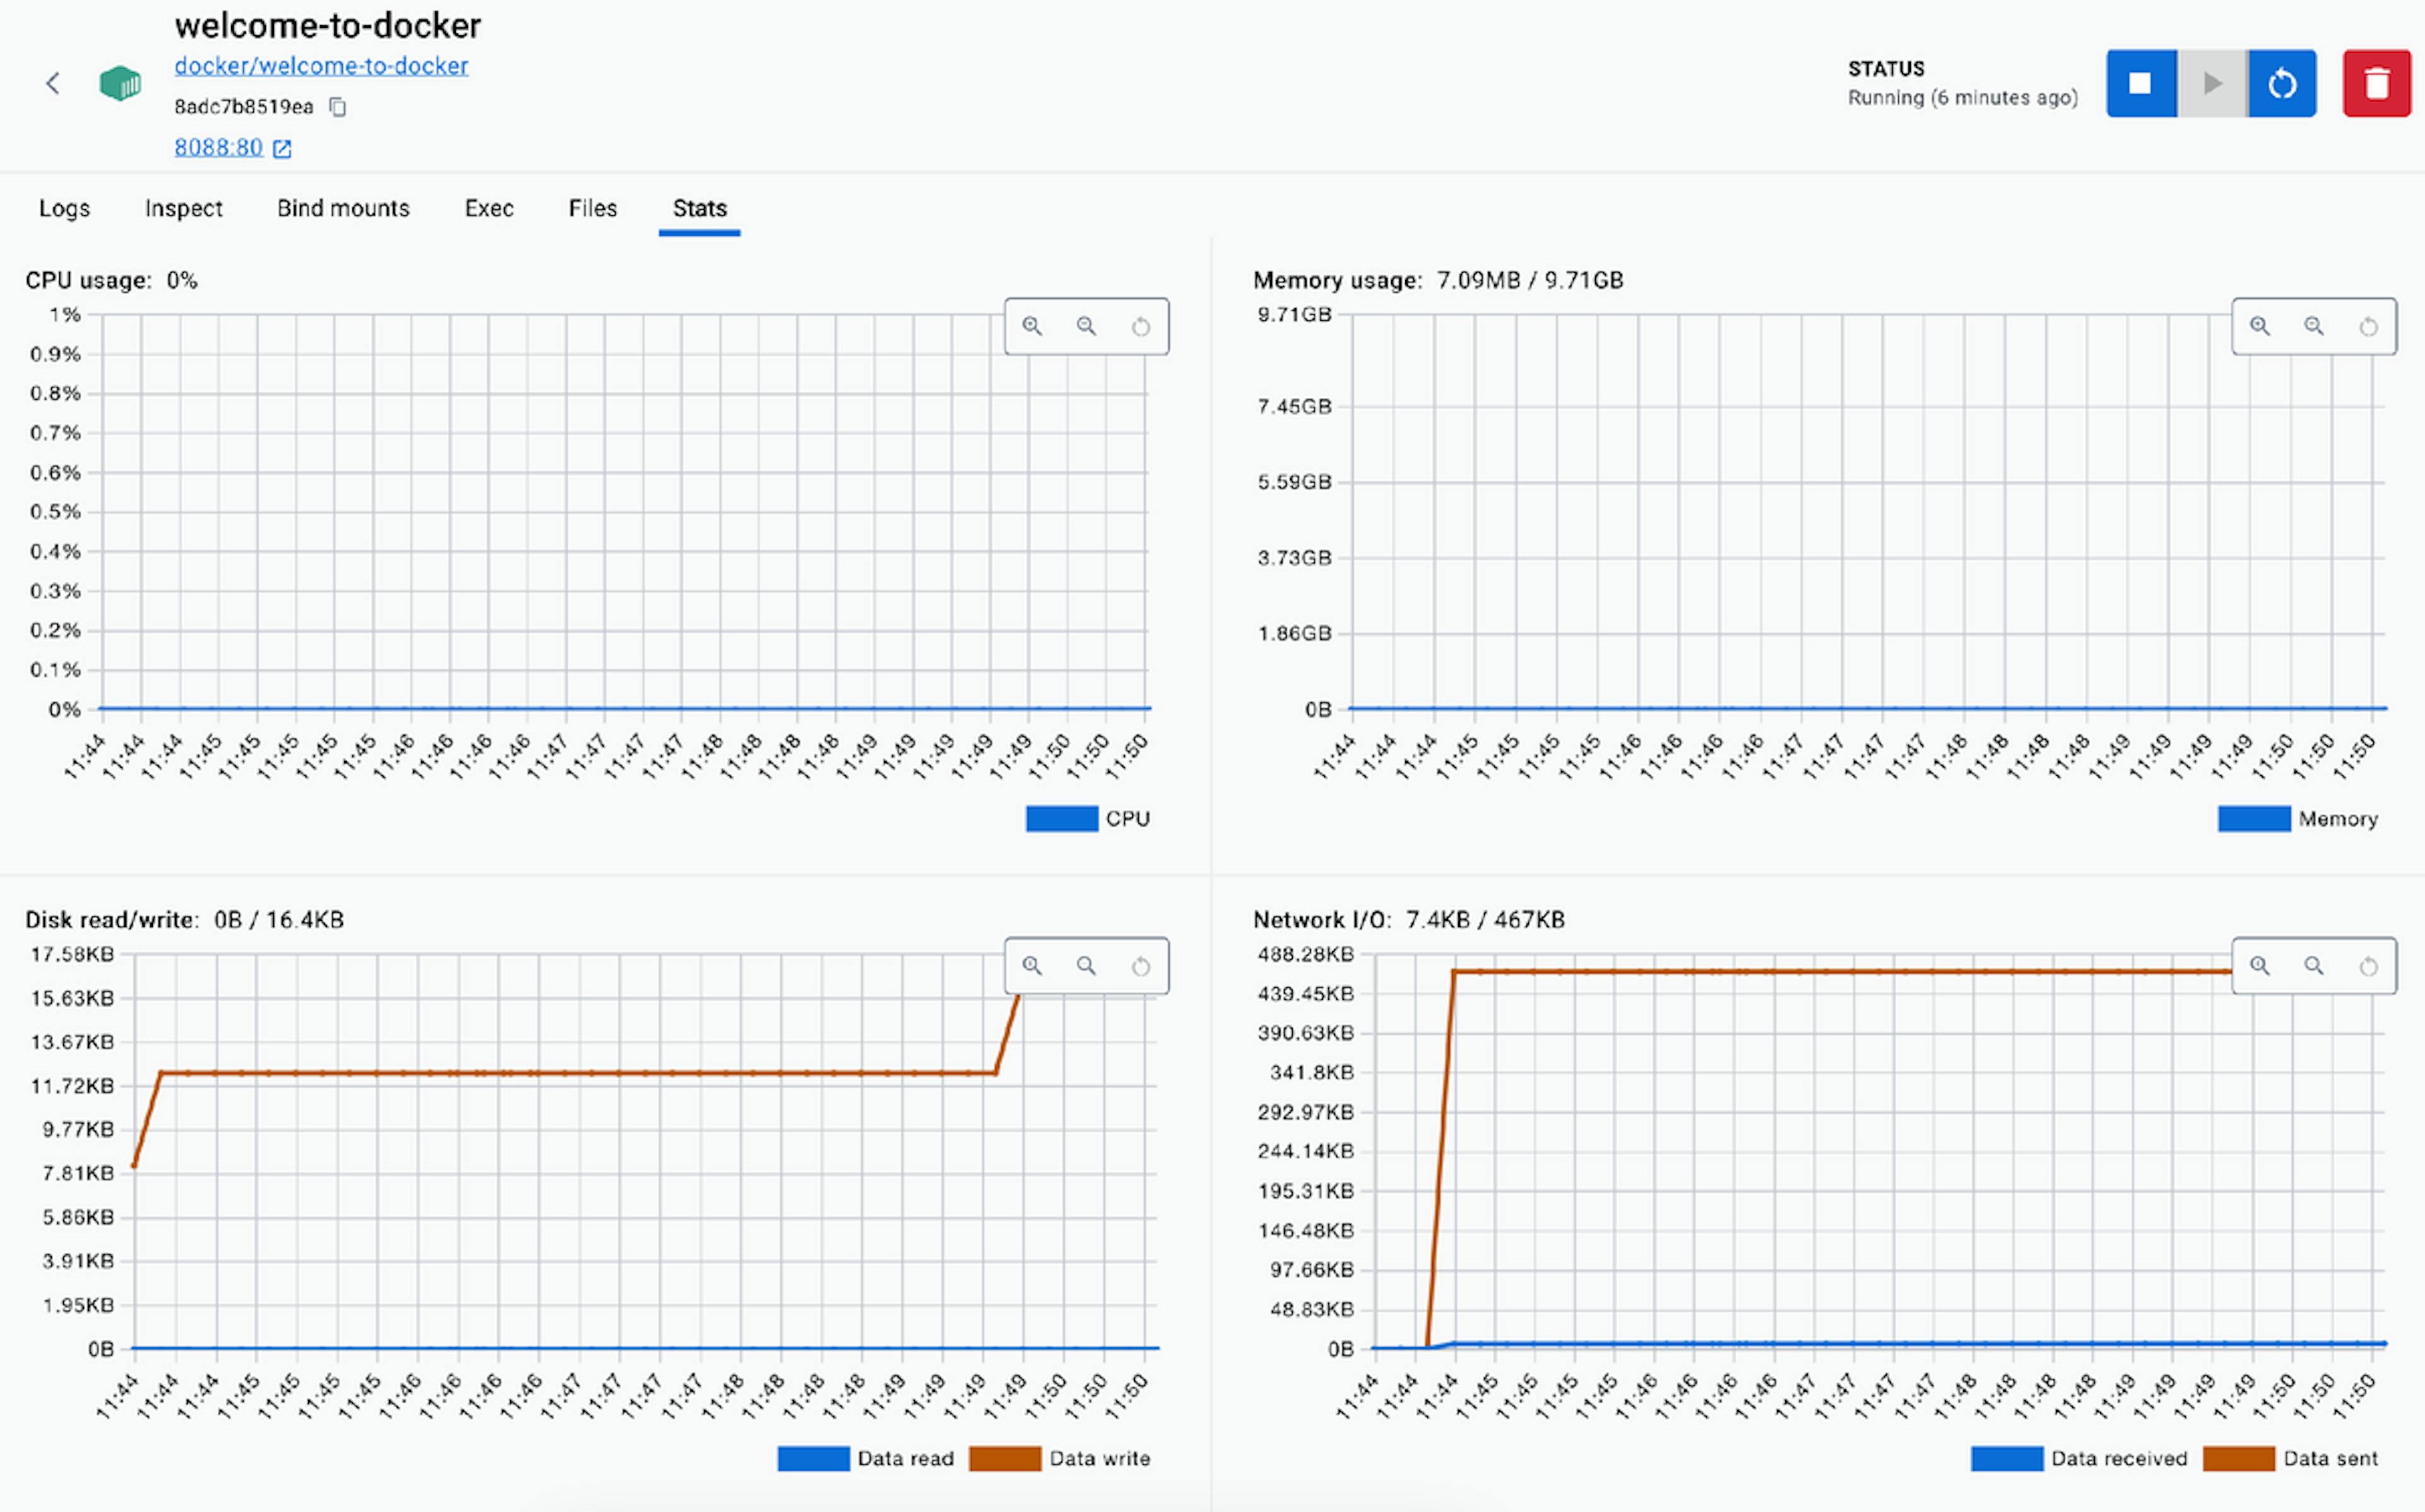Open the Exec tab

coord(489,208)
